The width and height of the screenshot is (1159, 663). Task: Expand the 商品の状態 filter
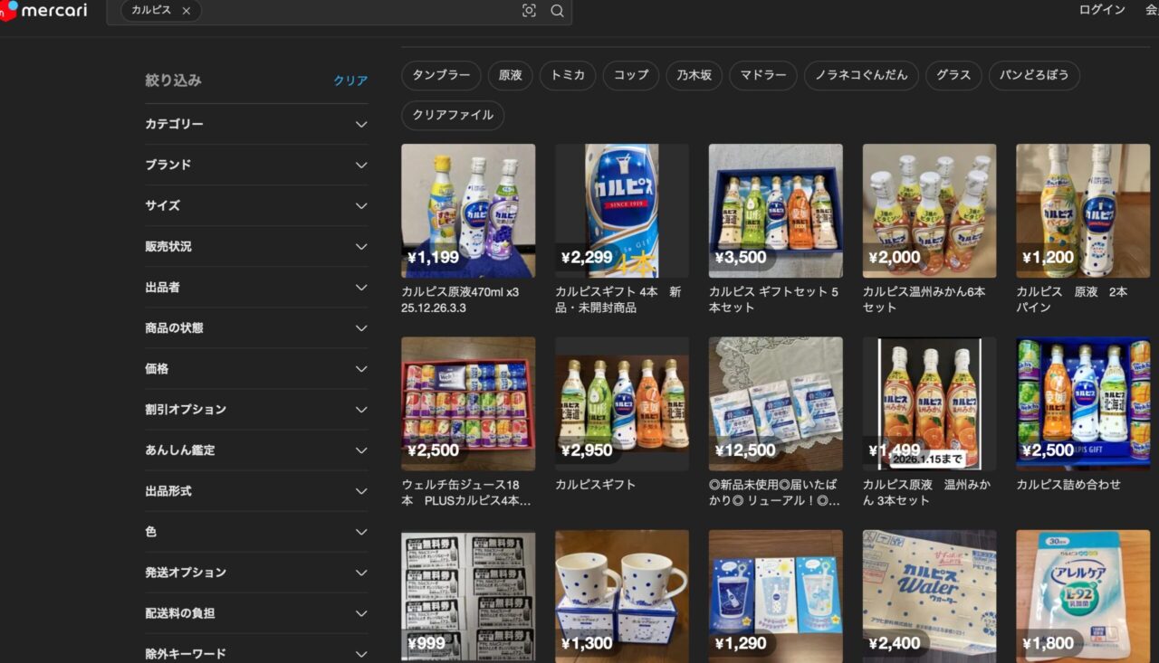[x=256, y=327]
